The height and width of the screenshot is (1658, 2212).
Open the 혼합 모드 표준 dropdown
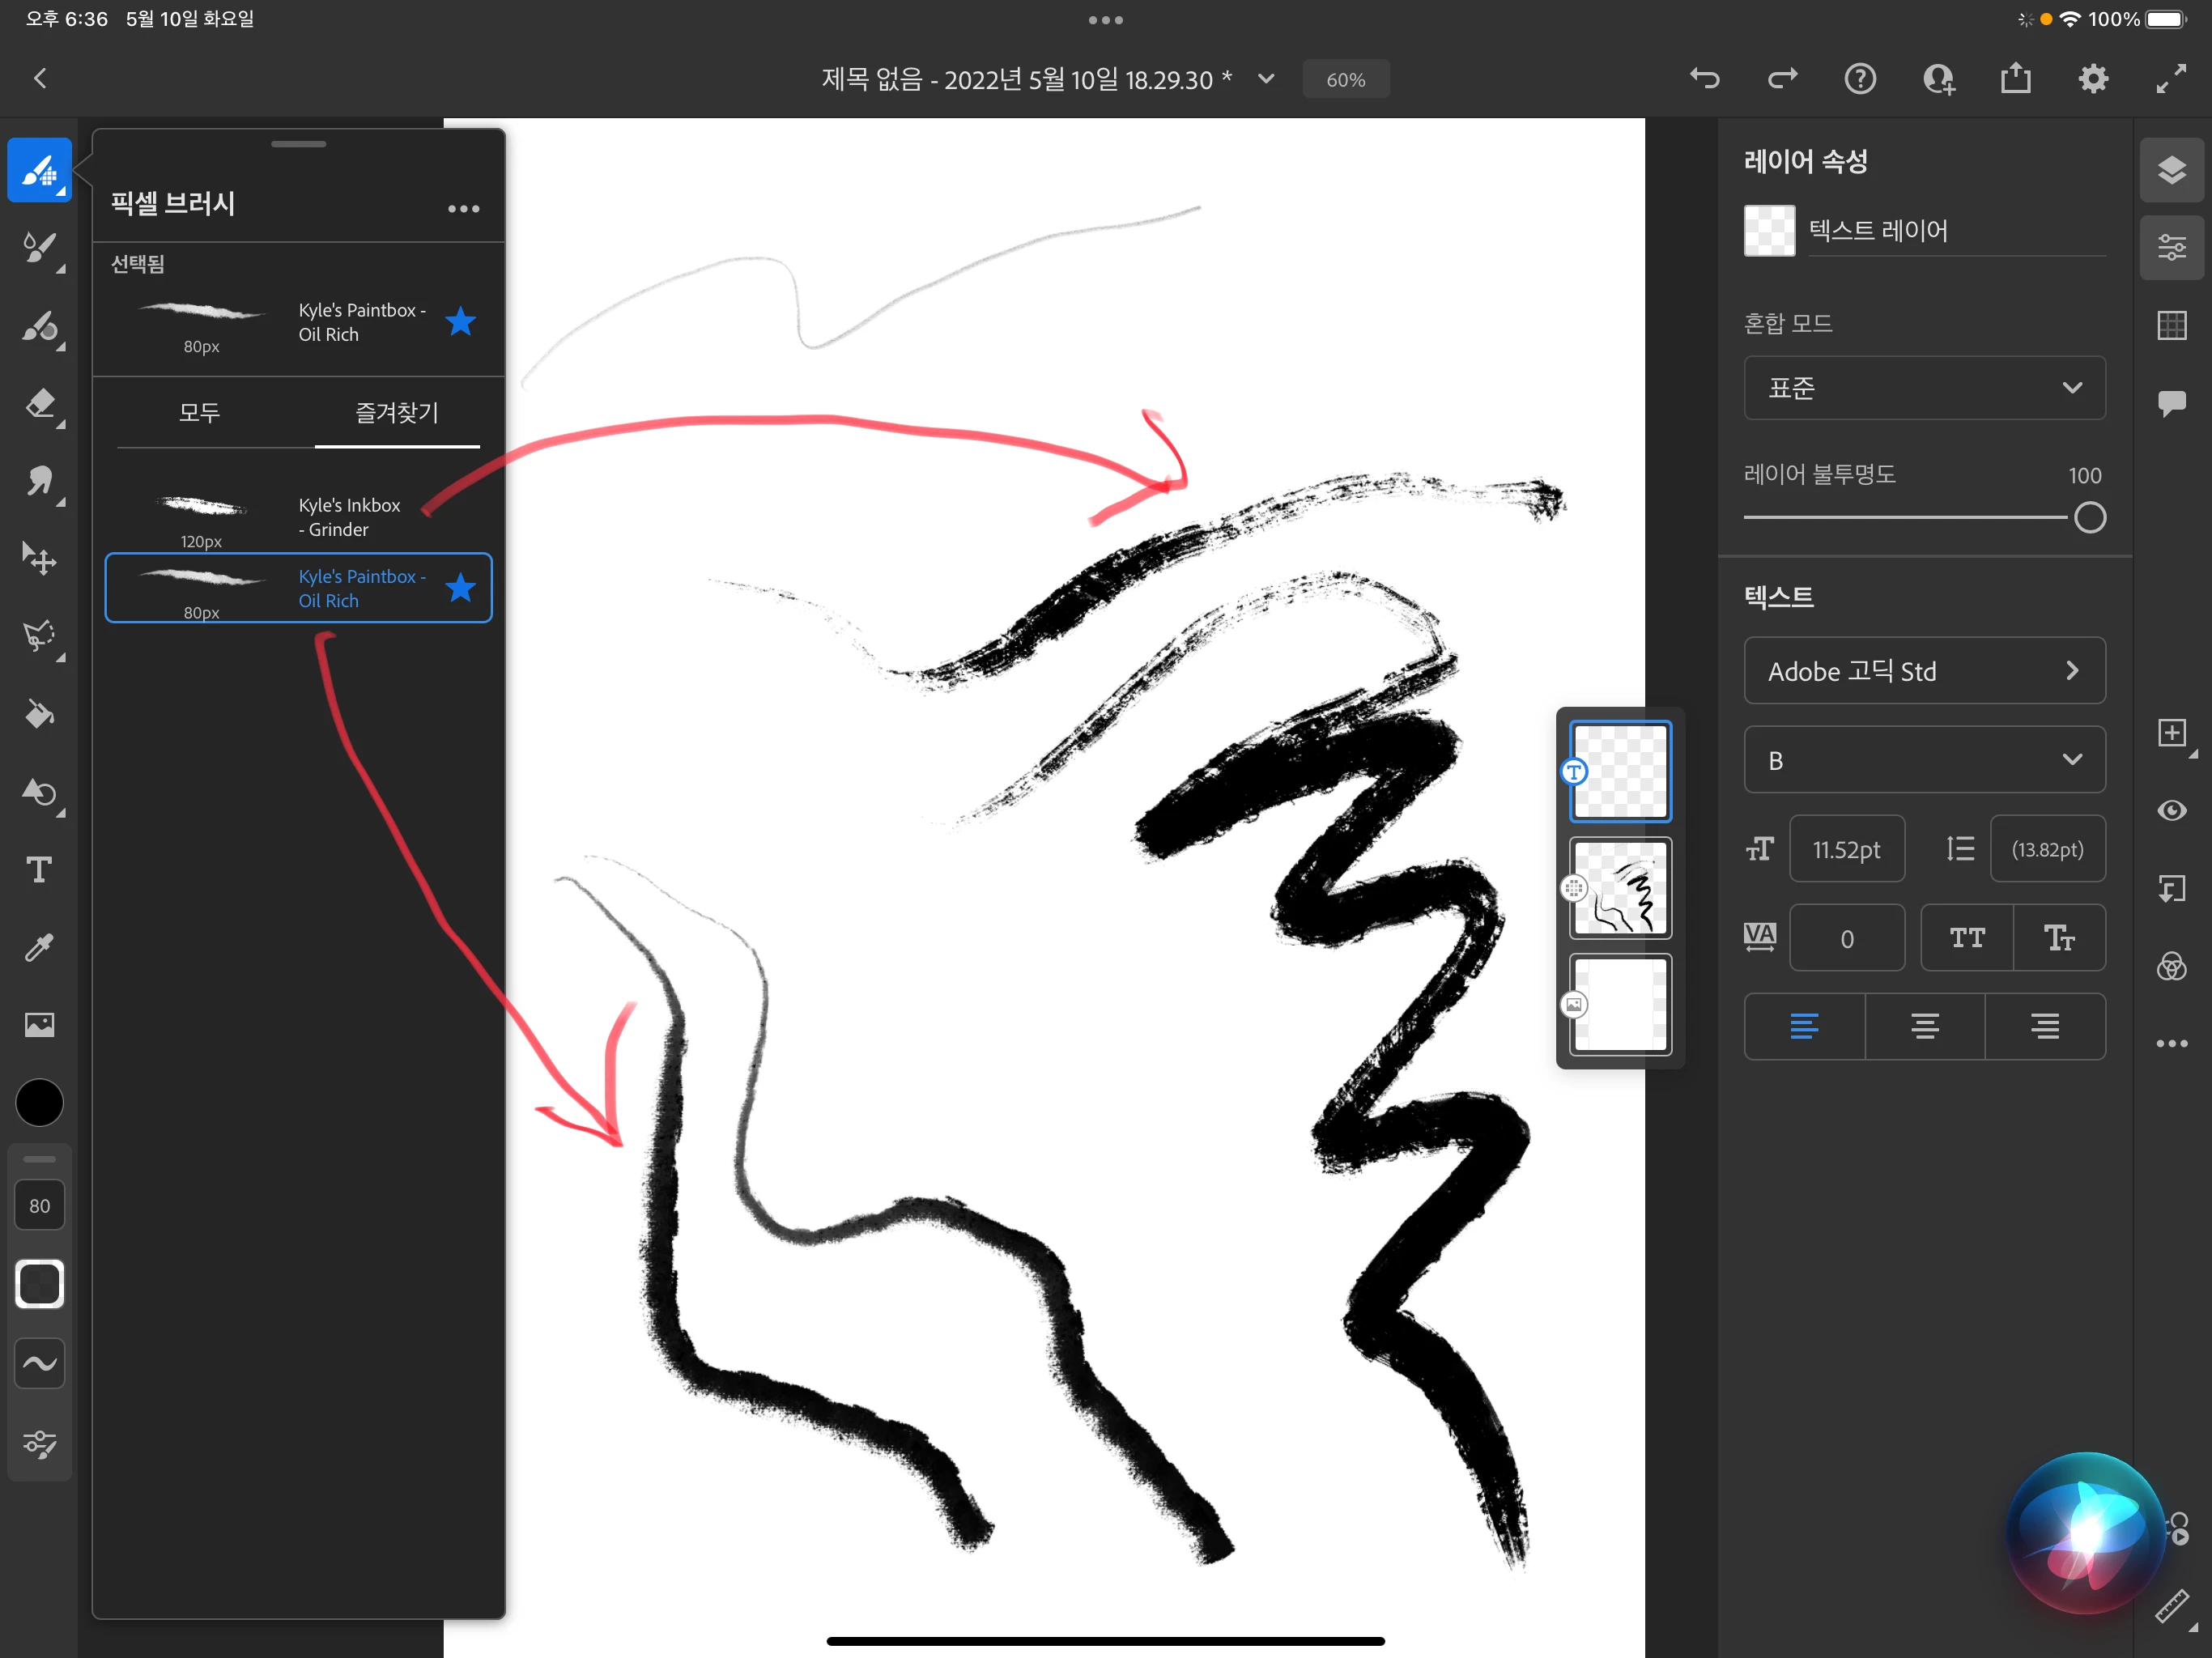1924,388
